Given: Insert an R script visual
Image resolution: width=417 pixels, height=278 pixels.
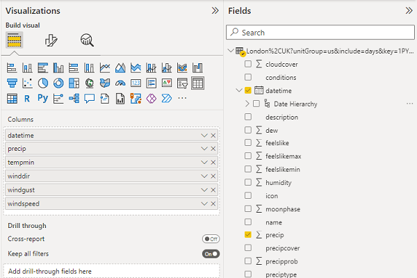Looking at the screenshot, I should pos(27,99).
